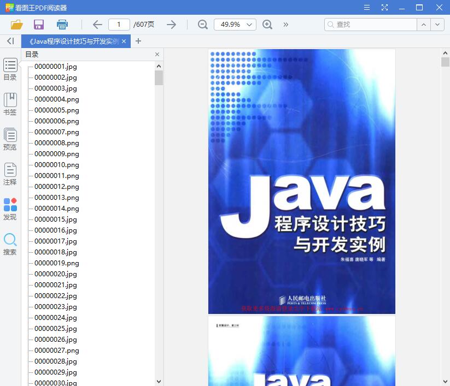Open outline entry 00000019.png
Screen dimensions: 450x386
click(57, 263)
